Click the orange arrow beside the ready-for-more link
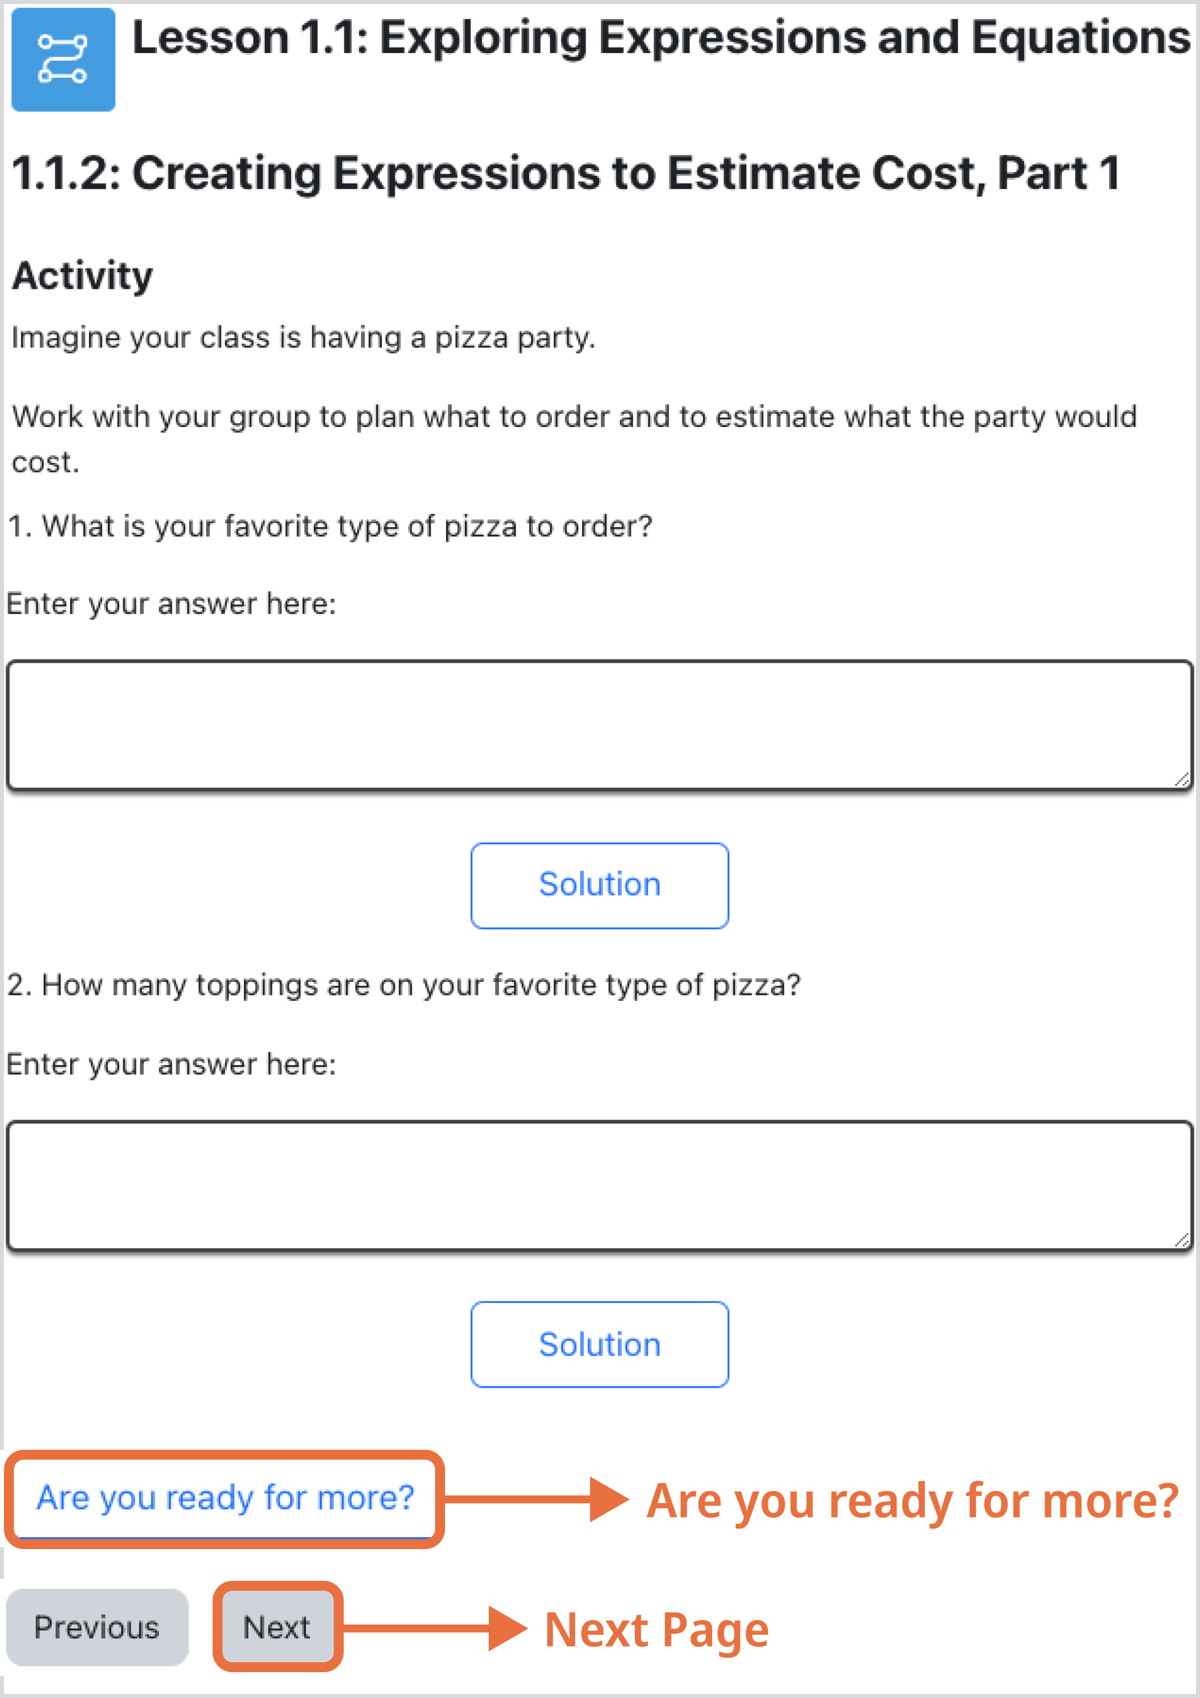This screenshot has width=1200, height=1698. click(x=536, y=1499)
